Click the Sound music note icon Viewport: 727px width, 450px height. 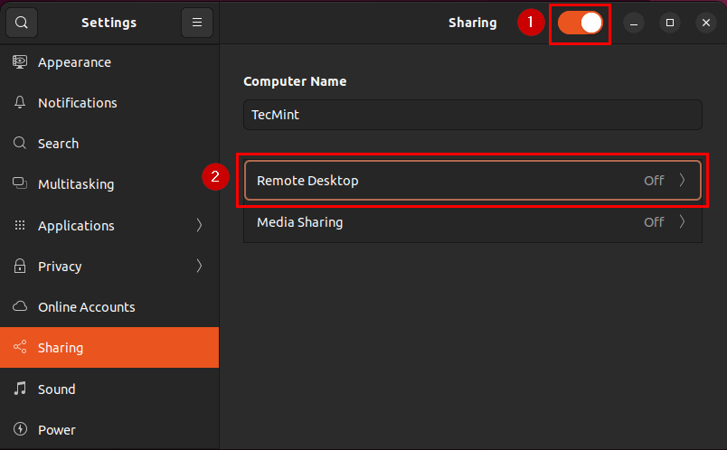tap(20, 389)
